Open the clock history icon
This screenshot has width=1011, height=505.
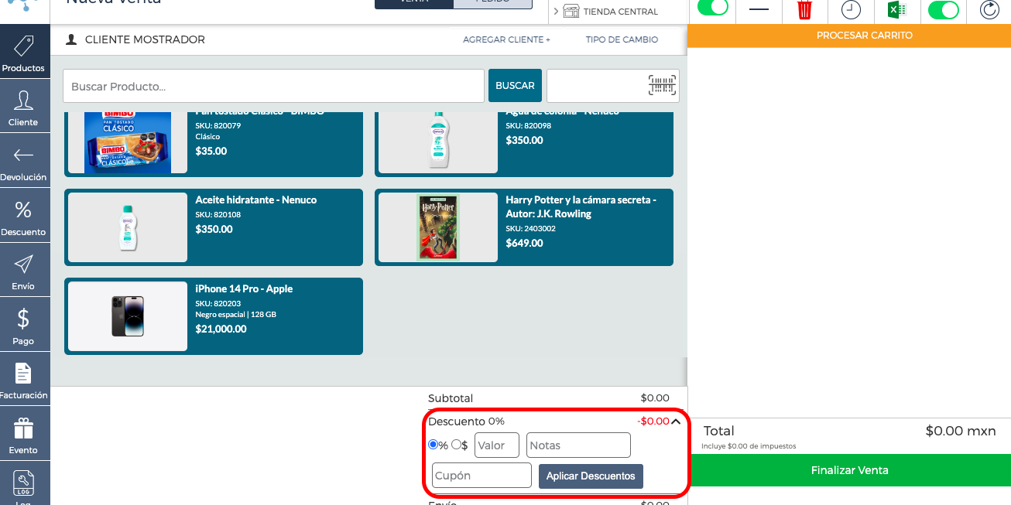[x=851, y=9]
